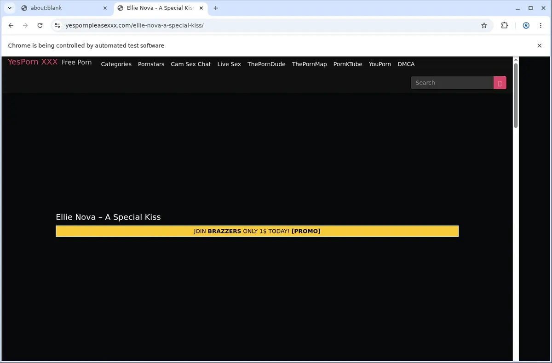Open the second item in the nav bar
This screenshot has height=363, width=552.
pos(151,64)
